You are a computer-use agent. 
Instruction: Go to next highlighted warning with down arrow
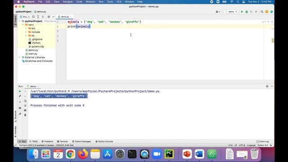click(x=272, y=22)
